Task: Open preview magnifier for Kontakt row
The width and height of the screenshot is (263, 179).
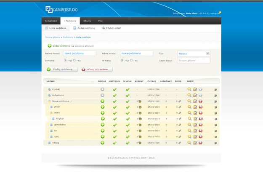Action: pos(189,89)
